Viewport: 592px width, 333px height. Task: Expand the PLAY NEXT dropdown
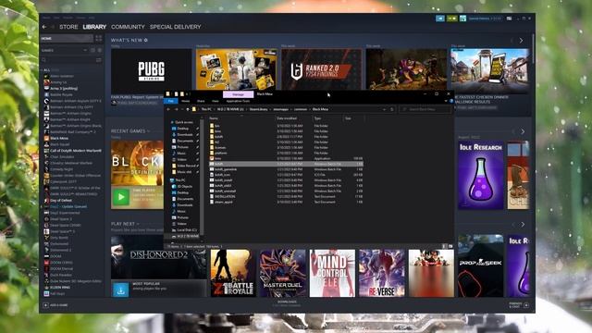point(138,224)
